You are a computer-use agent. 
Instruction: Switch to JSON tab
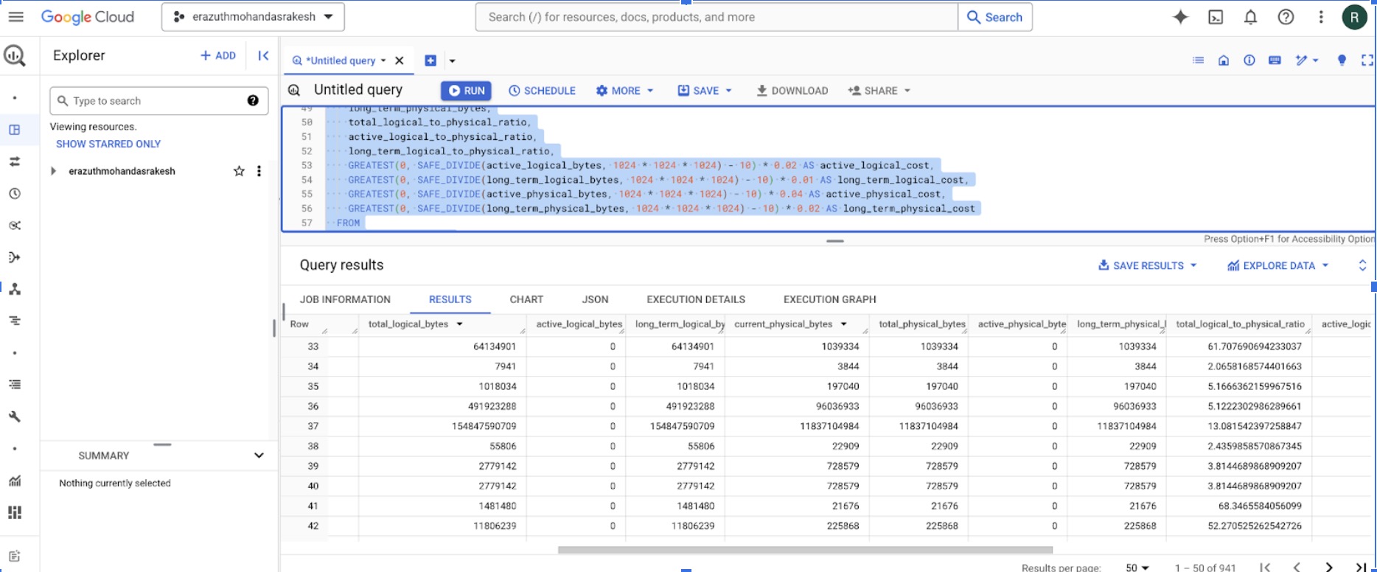tap(595, 299)
